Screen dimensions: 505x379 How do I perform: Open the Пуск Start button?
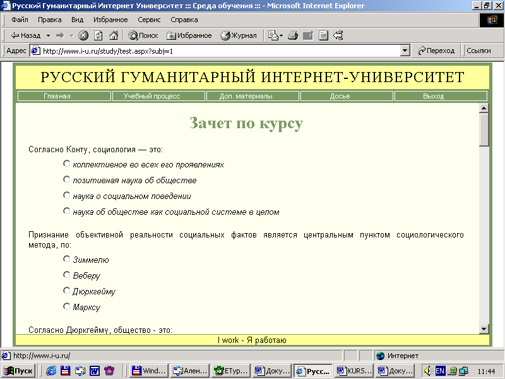(x=18, y=371)
